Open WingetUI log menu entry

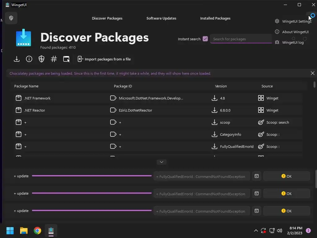tap(289, 42)
